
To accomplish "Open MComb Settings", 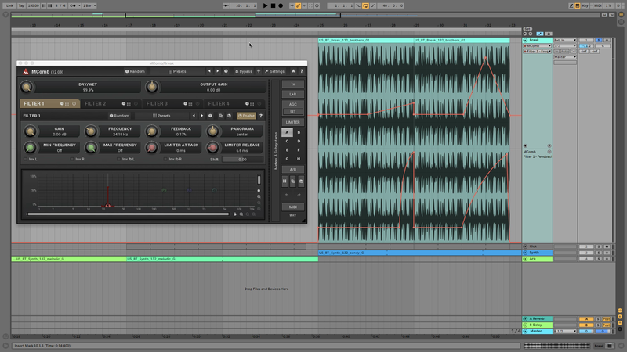I will click(x=275, y=71).
